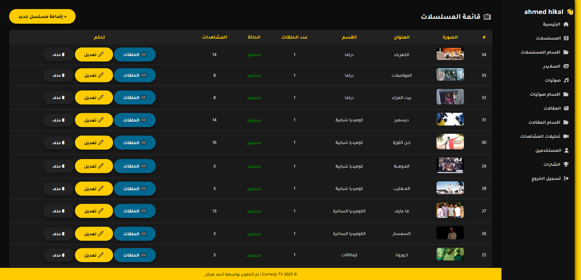
Task: Open episodes (الحلقات) for الكهرباء series
Action: click(135, 54)
